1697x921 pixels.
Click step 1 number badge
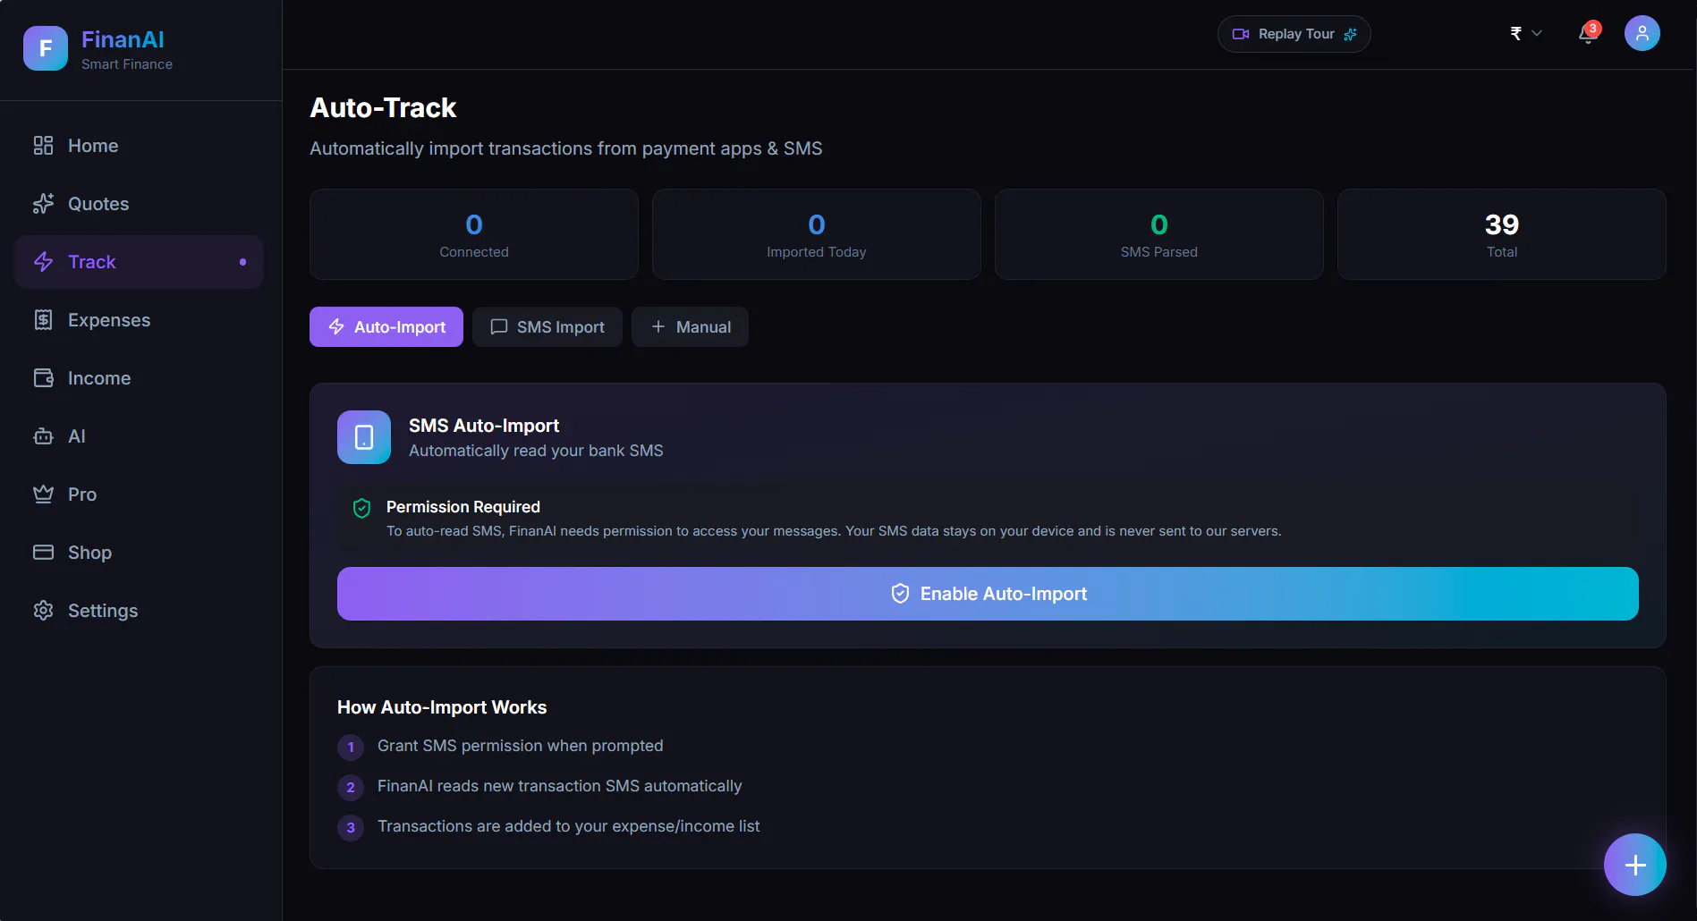pos(351,747)
